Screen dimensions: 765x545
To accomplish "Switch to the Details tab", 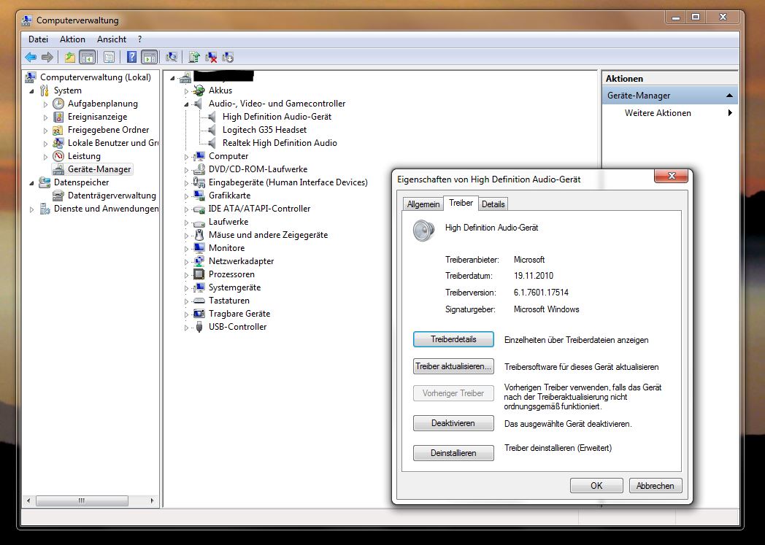I will point(493,204).
